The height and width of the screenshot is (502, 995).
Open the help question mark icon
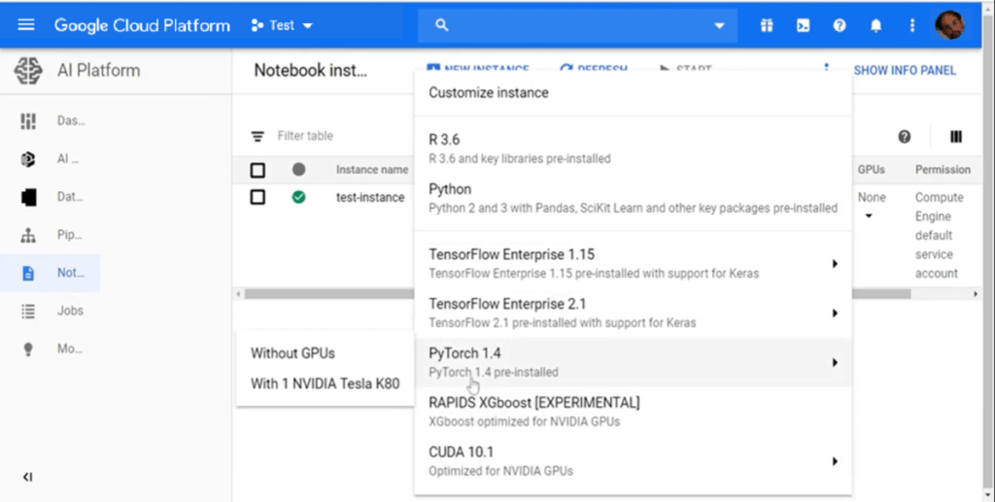click(840, 25)
